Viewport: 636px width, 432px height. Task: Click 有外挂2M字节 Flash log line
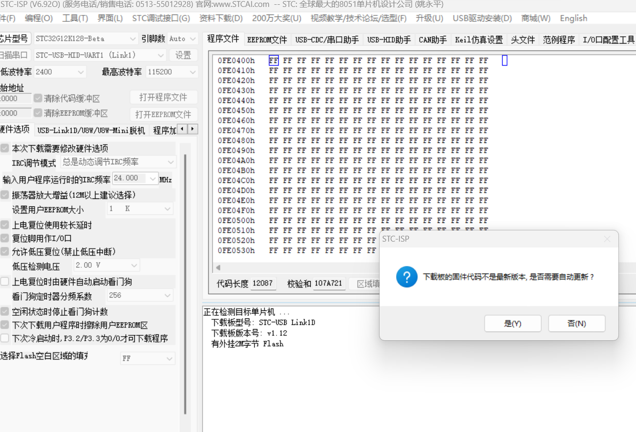[247, 343]
